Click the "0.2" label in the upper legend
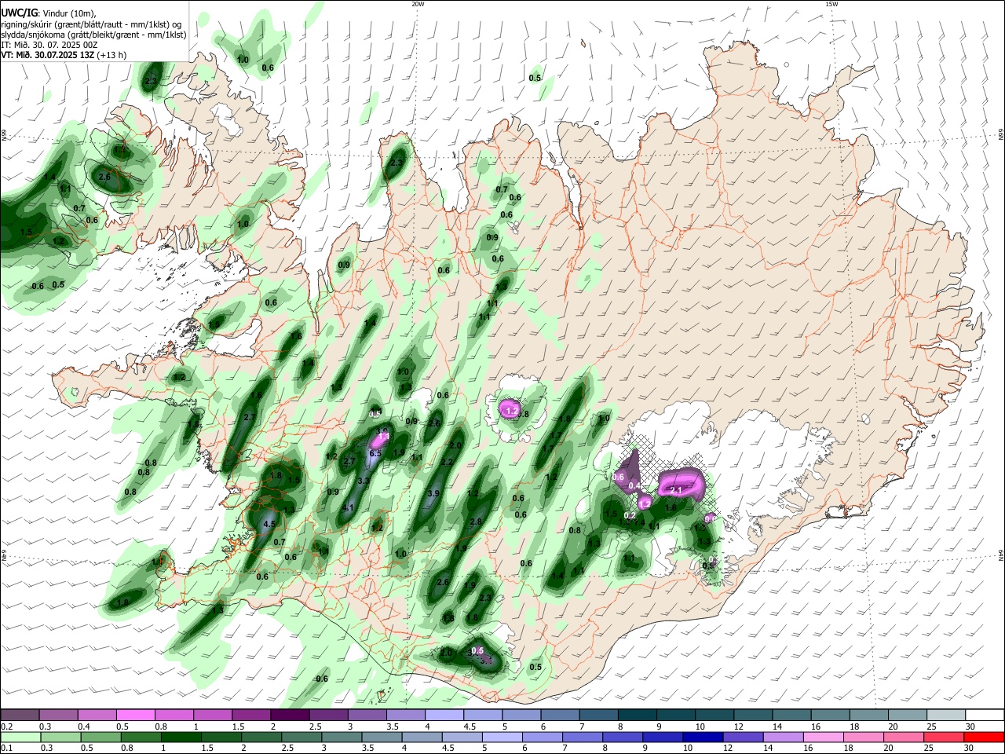This screenshot has width=1005, height=754. 7,727
